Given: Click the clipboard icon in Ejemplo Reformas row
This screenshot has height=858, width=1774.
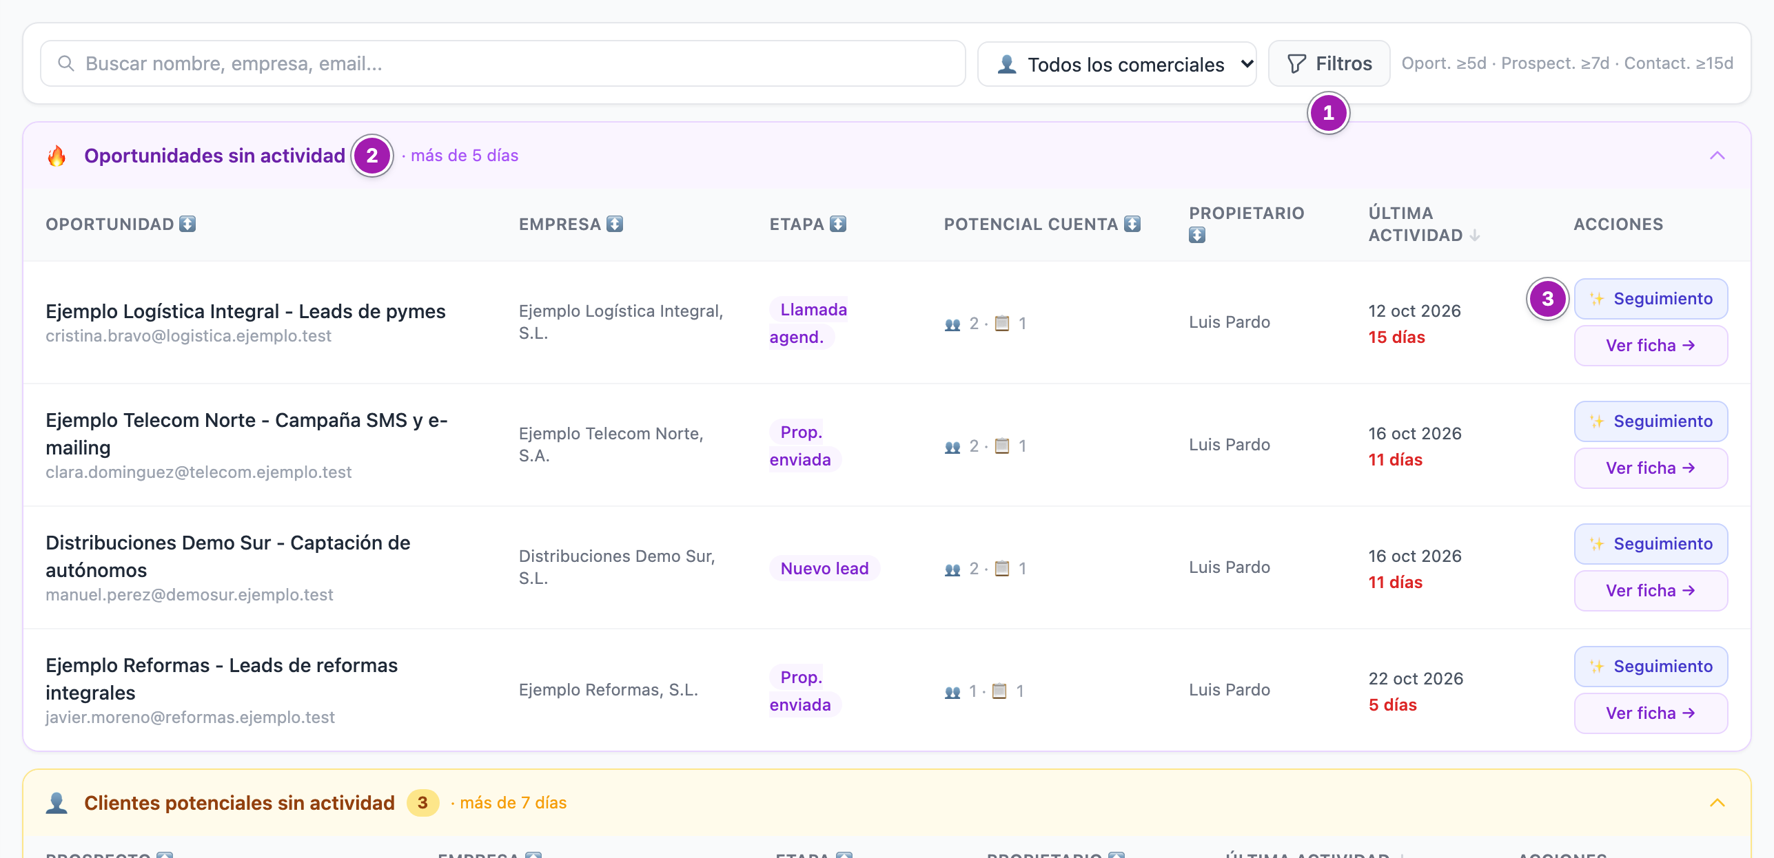Looking at the screenshot, I should [999, 691].
